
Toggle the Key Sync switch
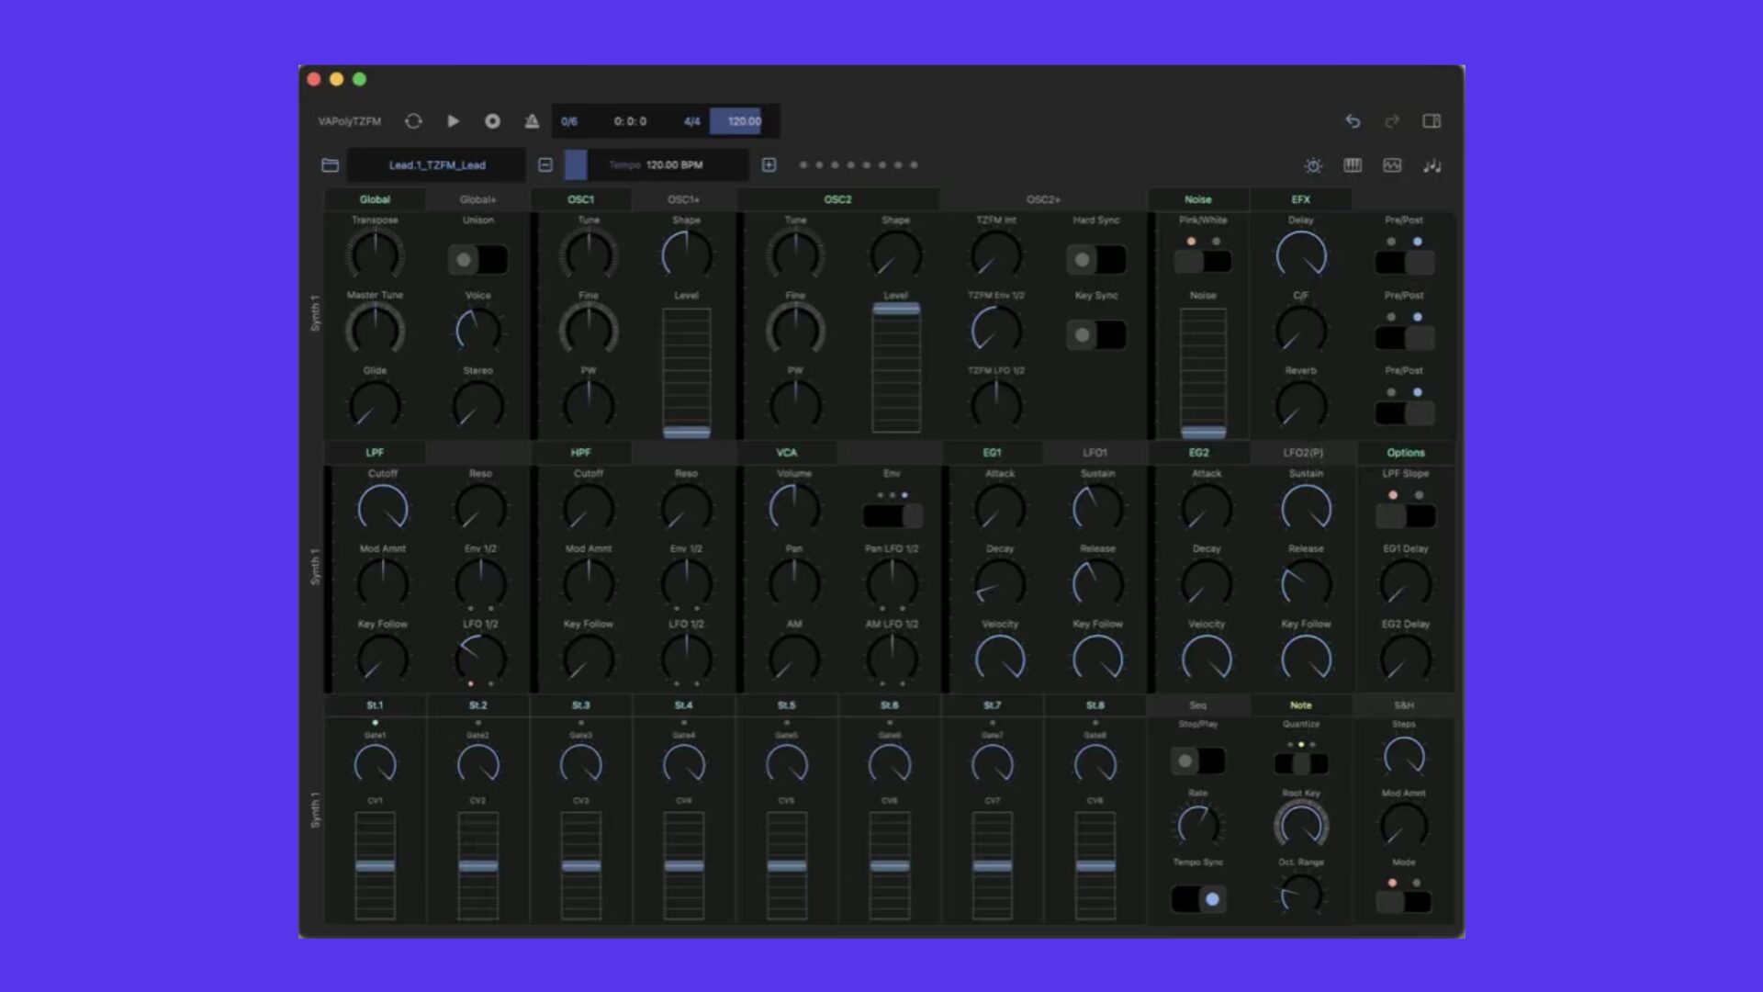[1096, 335]
